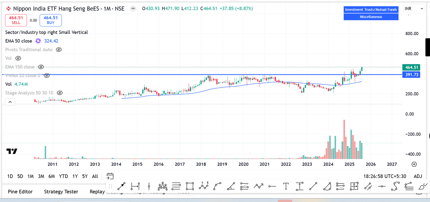Image resolution: width=430 pixels, height=202 pixels.
Task: Select the polyline arrow path tool
Action: 258,186
